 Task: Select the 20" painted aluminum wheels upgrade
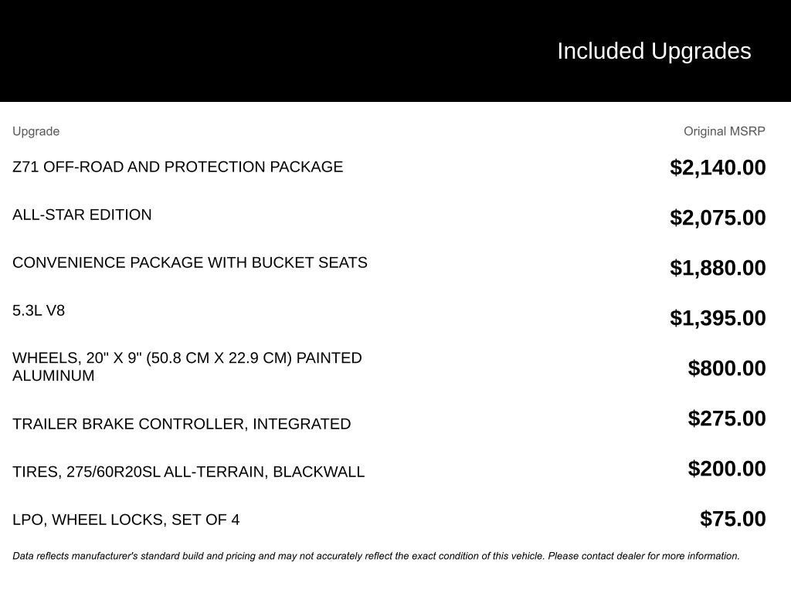[187, 367]
